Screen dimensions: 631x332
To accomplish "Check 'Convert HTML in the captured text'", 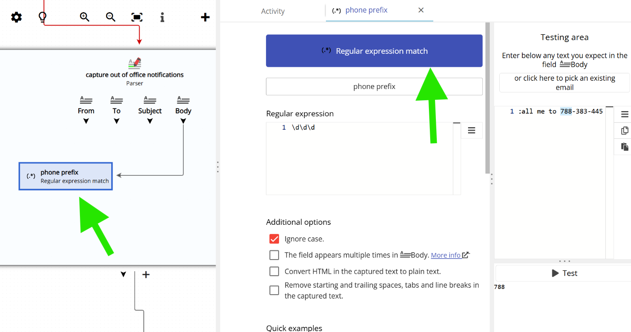I will [x=274, y=271].
